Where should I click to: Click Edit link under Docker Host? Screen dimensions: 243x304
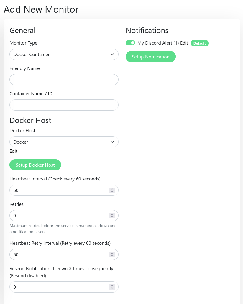pyautogui.click(x=14, y=151)
